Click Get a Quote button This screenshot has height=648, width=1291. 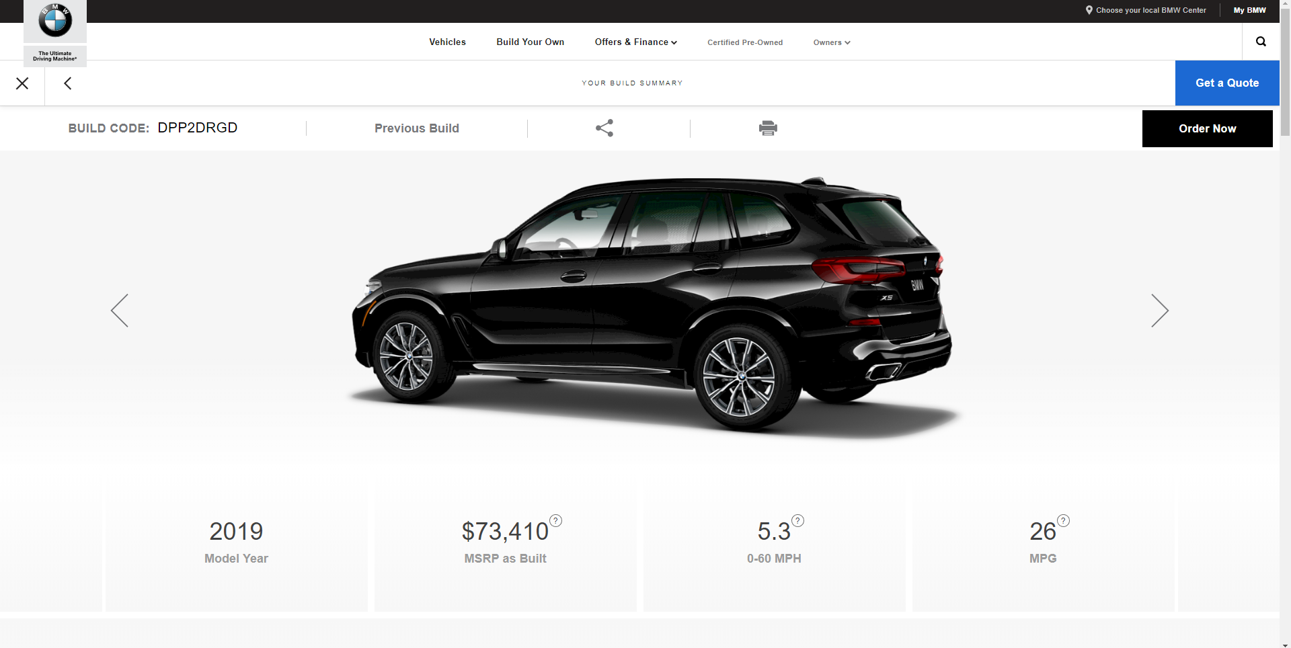pyautogui.click(x=1227, y=83)
